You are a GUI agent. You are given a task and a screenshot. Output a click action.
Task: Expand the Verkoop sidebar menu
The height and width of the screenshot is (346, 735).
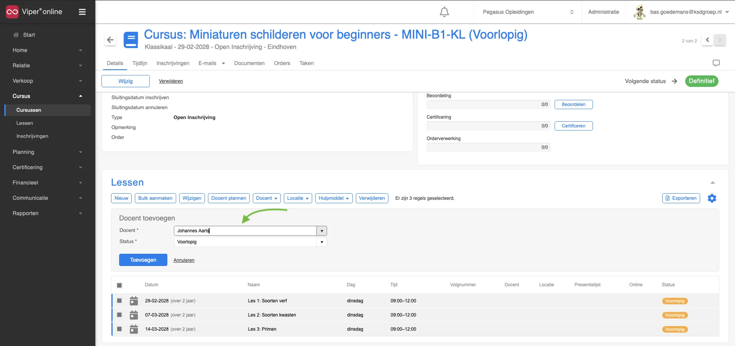47,81
